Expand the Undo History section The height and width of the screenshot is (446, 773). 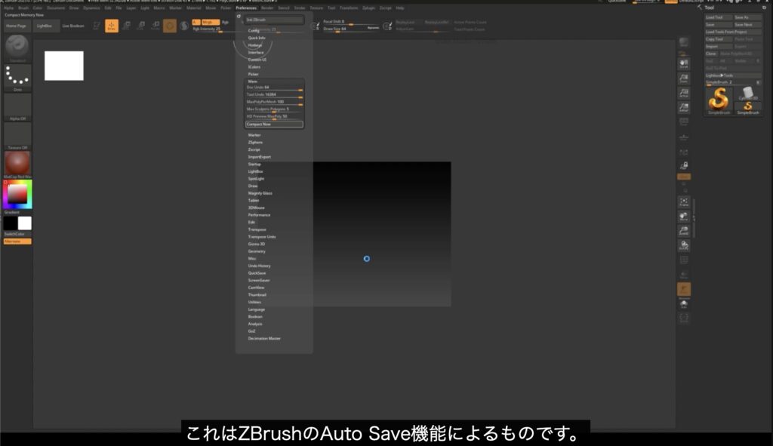(x=260, y=266)
